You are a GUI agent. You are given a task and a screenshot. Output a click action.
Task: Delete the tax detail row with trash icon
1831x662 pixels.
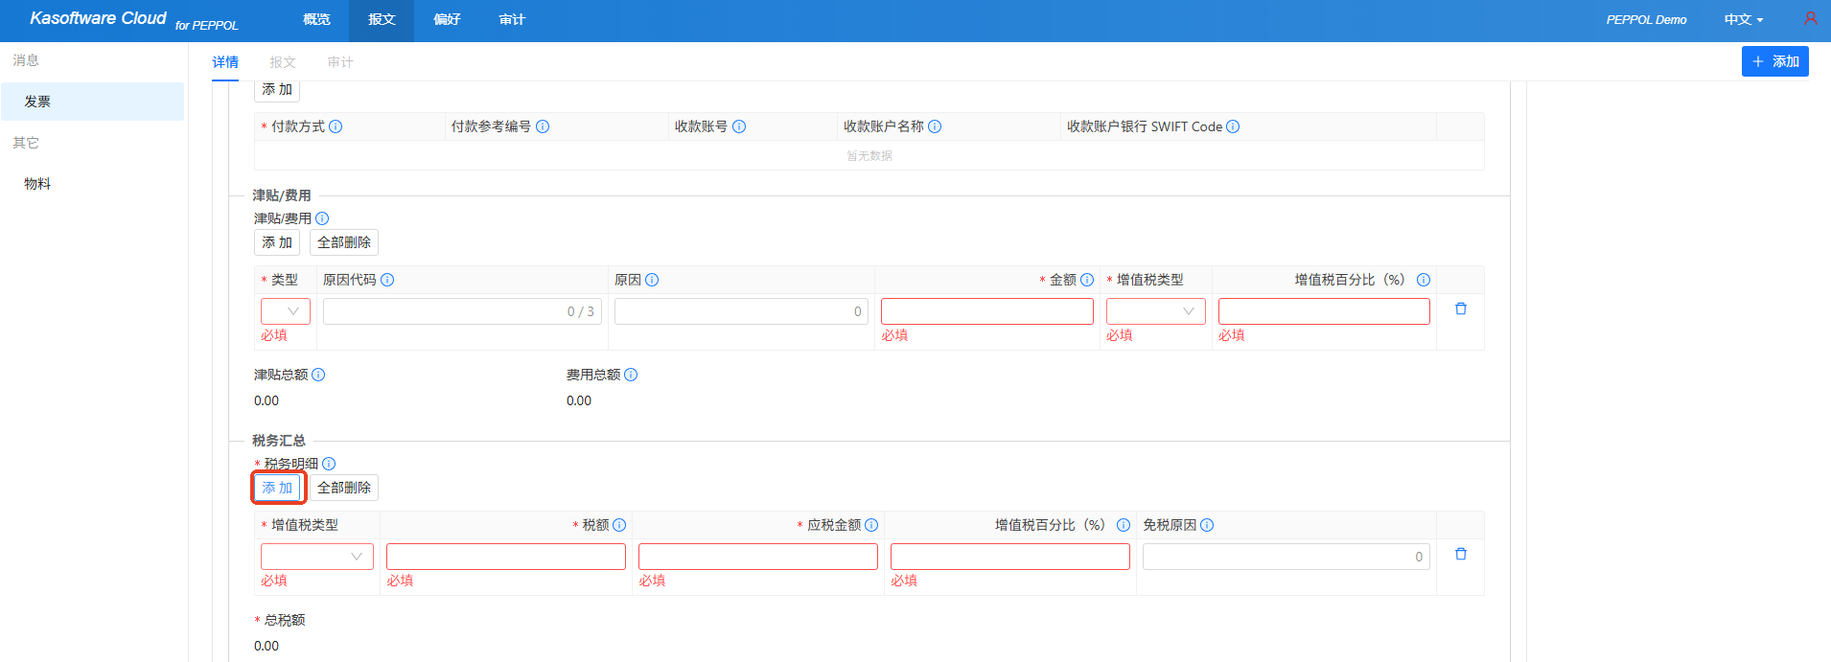click(1460, 555)
